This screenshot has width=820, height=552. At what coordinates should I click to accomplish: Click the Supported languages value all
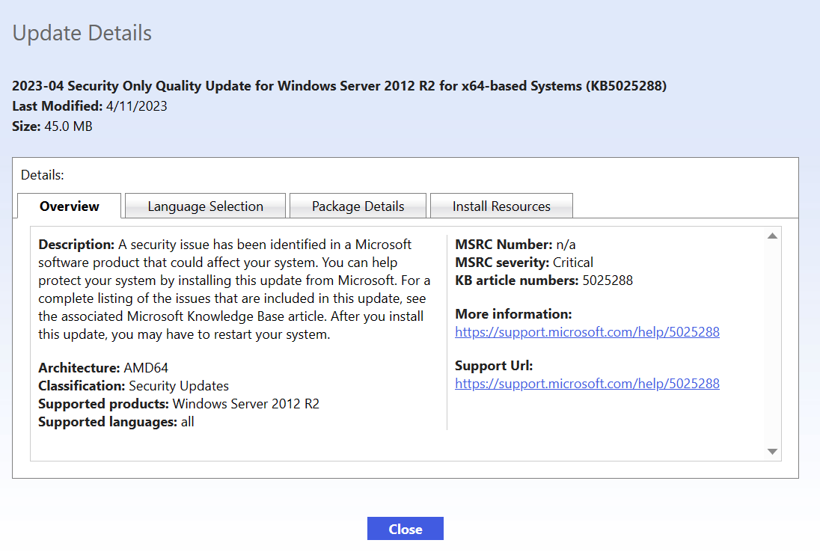click(x=188, y=422)
